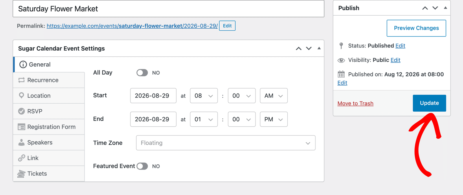Click the RSVP checkmark icon
Viewport: 463px width, 195px height.
pos(21,111)
